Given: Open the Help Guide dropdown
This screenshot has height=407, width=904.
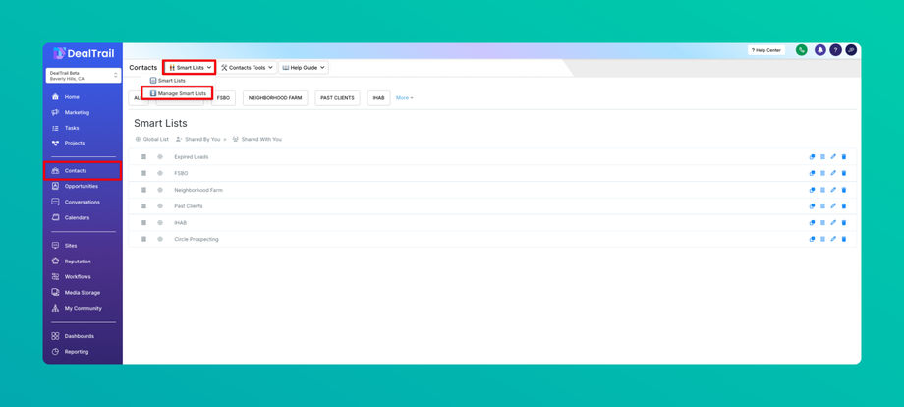Looking at the screenshot, I should coord(304,68).
